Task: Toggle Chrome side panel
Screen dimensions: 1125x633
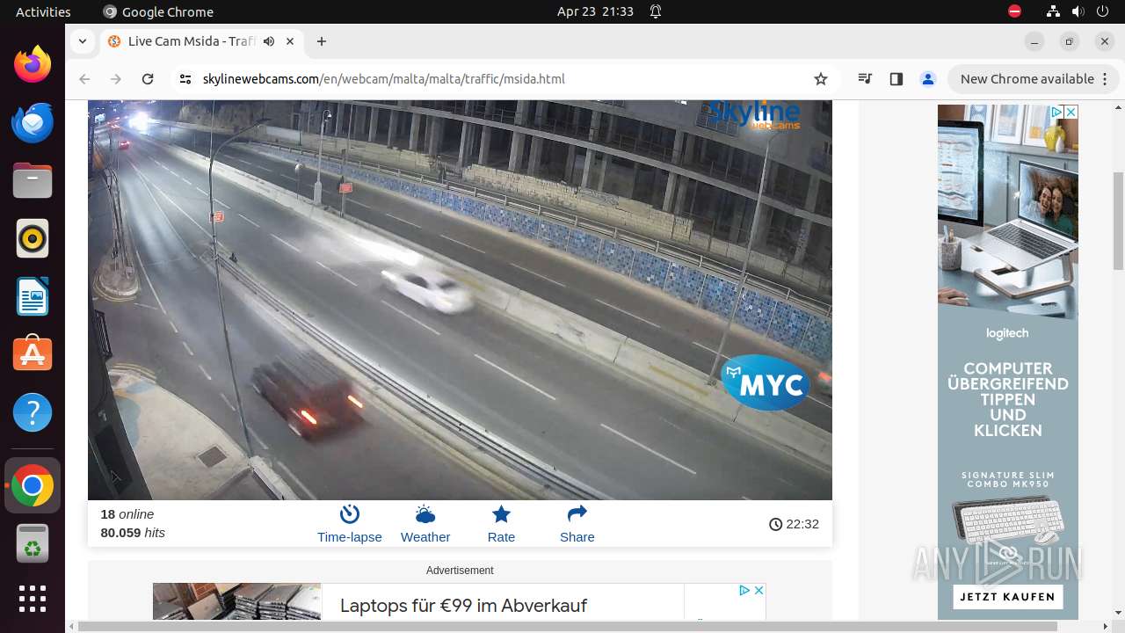Action: pyautogui.click(x=896, y=79)
